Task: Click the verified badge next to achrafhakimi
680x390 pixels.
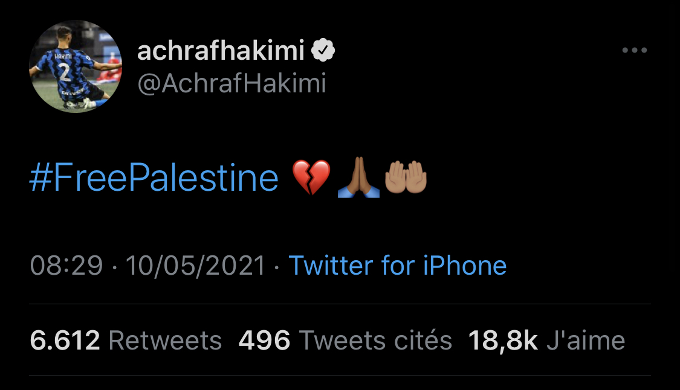Action: pos(323,52)
